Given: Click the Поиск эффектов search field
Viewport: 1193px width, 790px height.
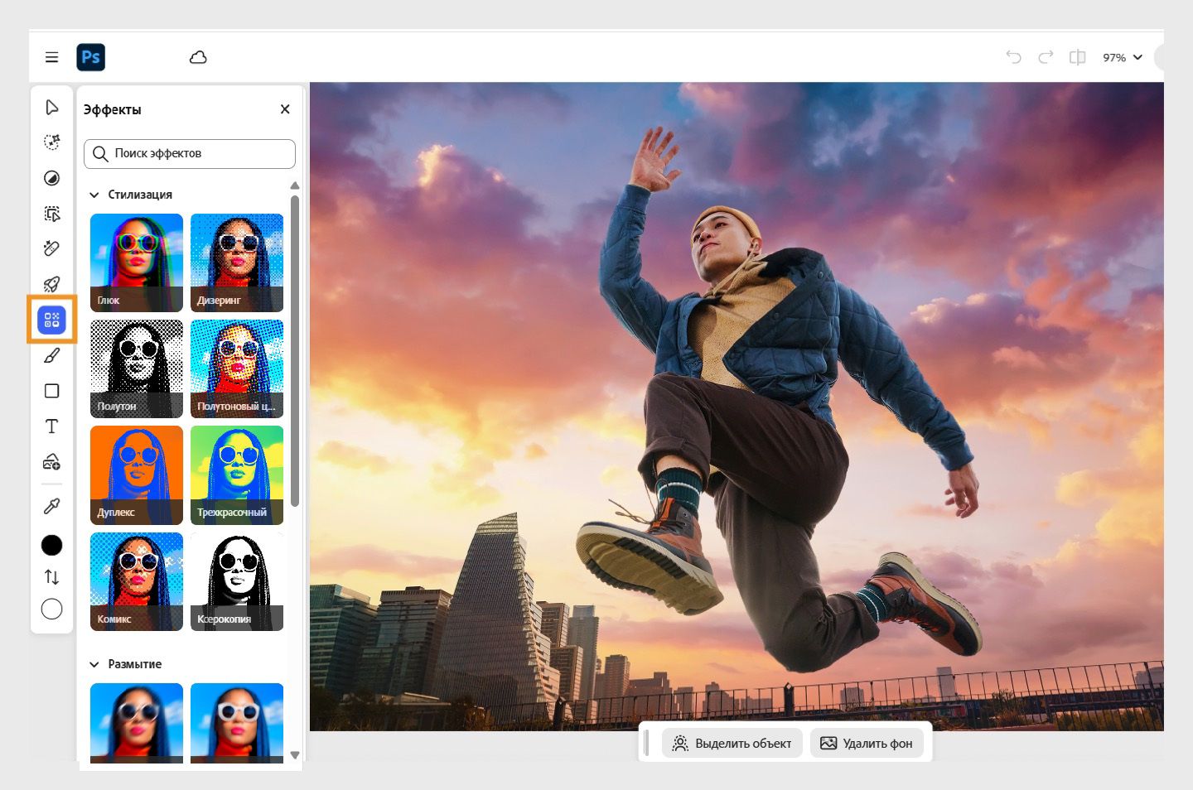Looking at the screenshot, I should click(190, 154).
